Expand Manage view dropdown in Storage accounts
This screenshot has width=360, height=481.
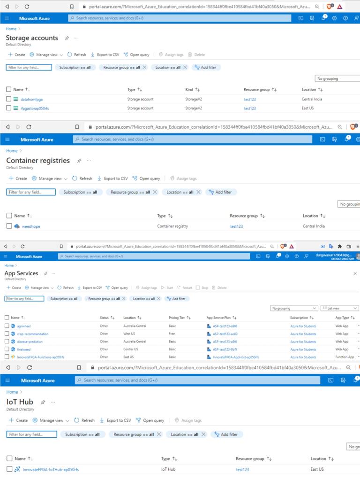[x=46, y=54]
